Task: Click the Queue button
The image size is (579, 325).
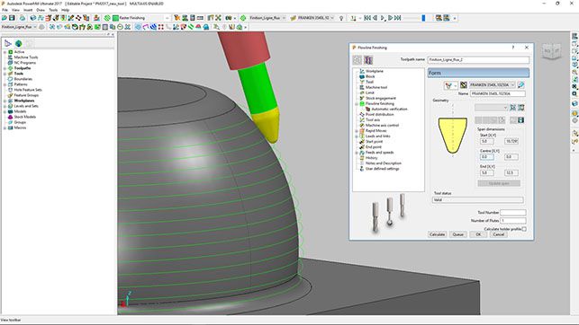Action: pos(457,234)
